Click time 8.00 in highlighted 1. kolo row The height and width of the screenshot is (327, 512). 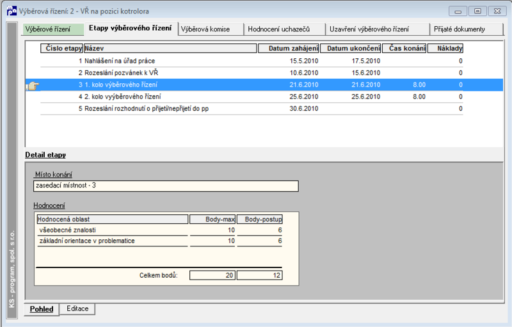point(419,85)
